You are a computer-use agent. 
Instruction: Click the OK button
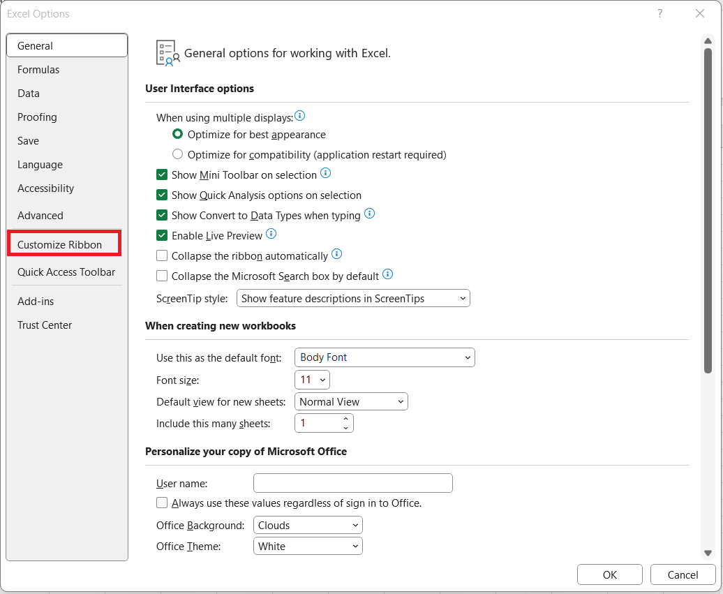(609, 574)
